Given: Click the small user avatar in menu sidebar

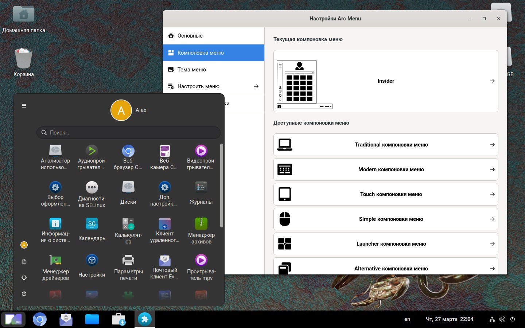Looking at the screenshot, I should (x=24, y=245).
